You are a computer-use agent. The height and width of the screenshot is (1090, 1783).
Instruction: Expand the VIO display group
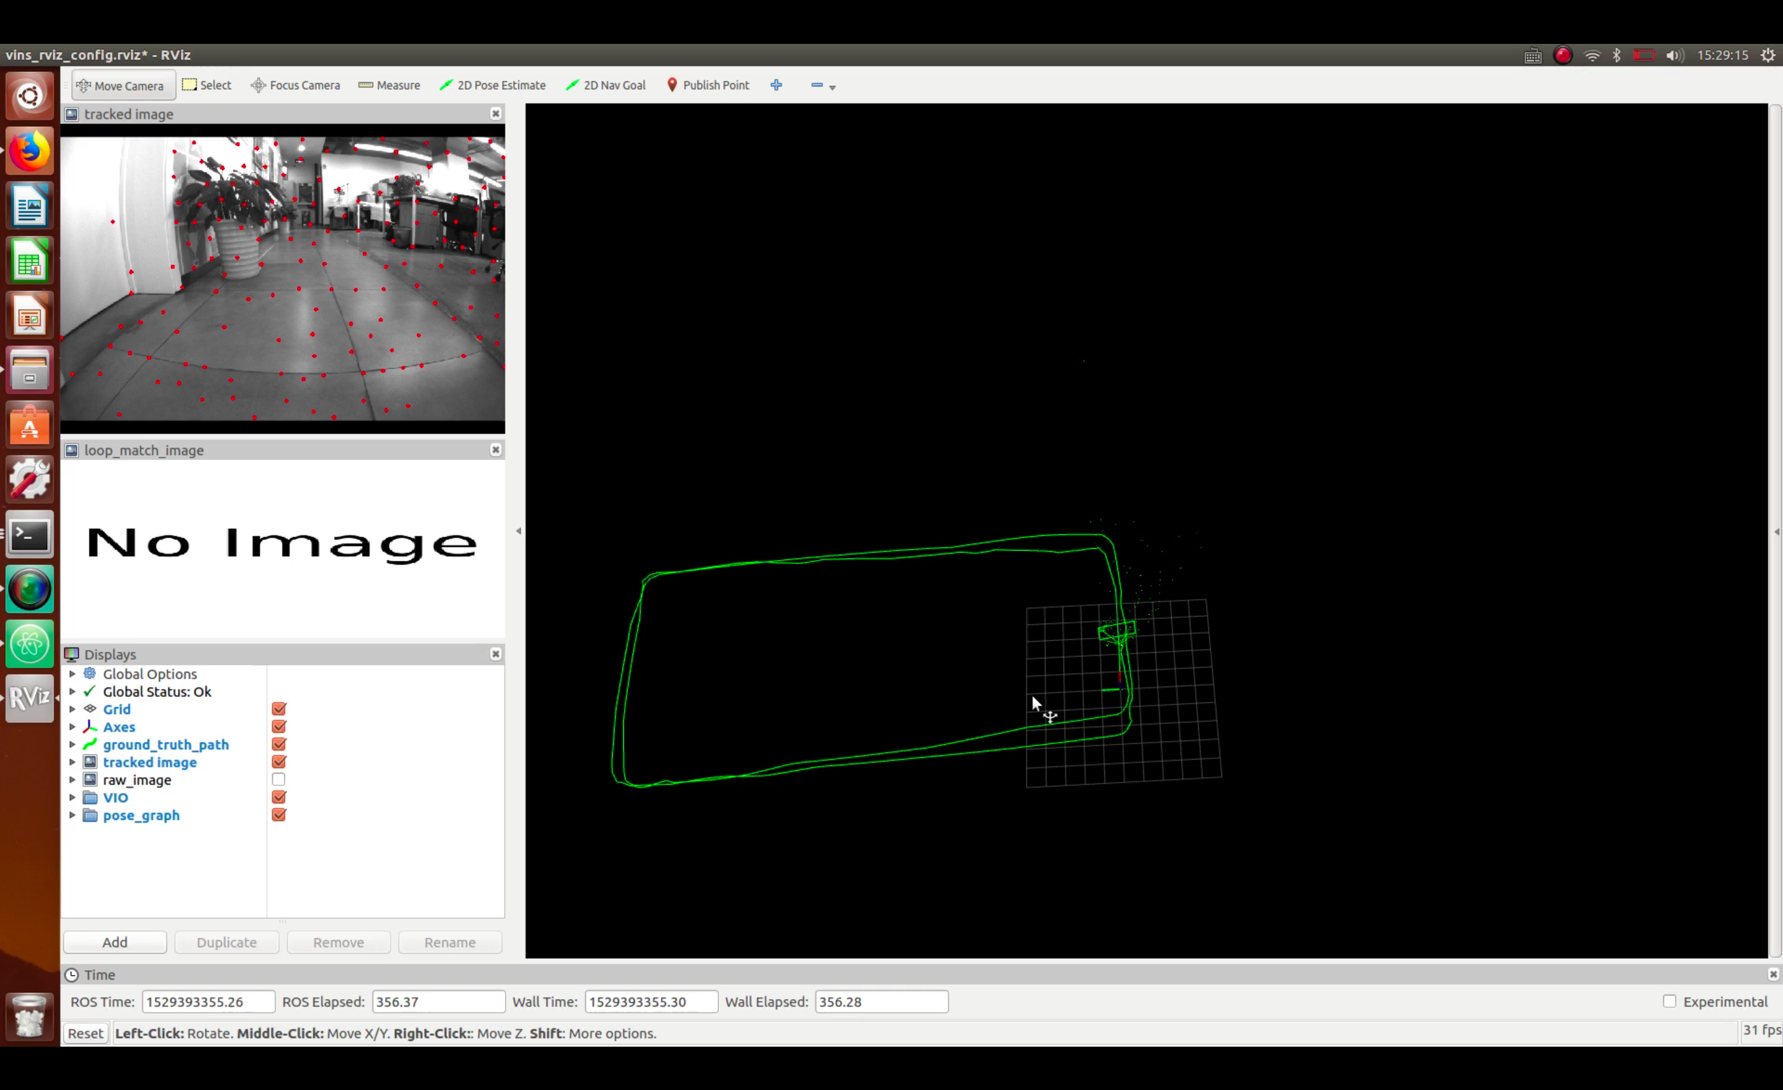pos(72,797)
